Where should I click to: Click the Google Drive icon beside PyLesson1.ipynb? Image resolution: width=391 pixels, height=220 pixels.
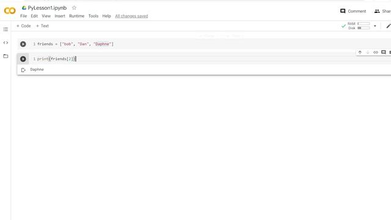[x=24, y=8]
